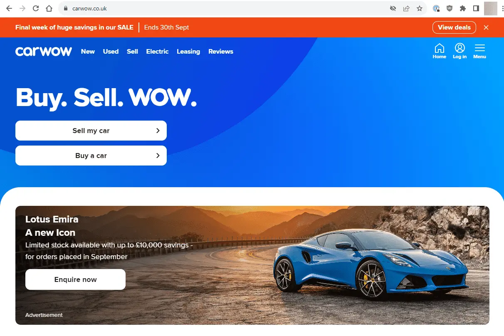Click browser reload icon
504x336 pixels.
[36, 8]
